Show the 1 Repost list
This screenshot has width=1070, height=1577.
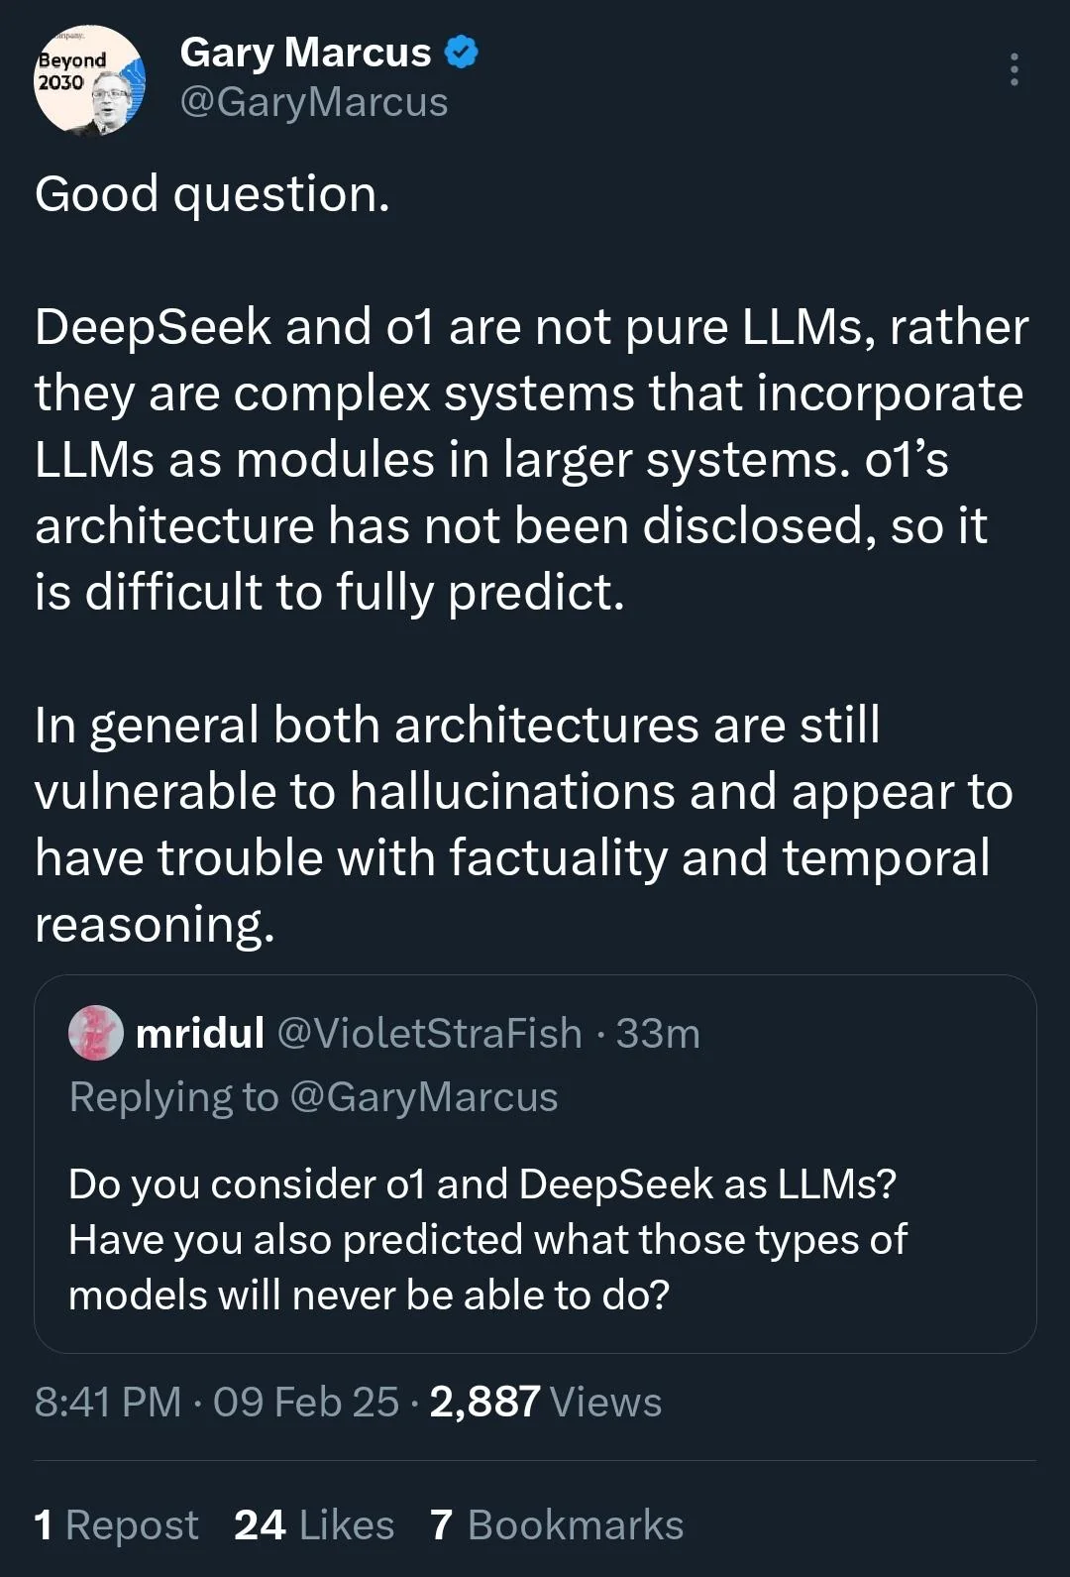116,1524
